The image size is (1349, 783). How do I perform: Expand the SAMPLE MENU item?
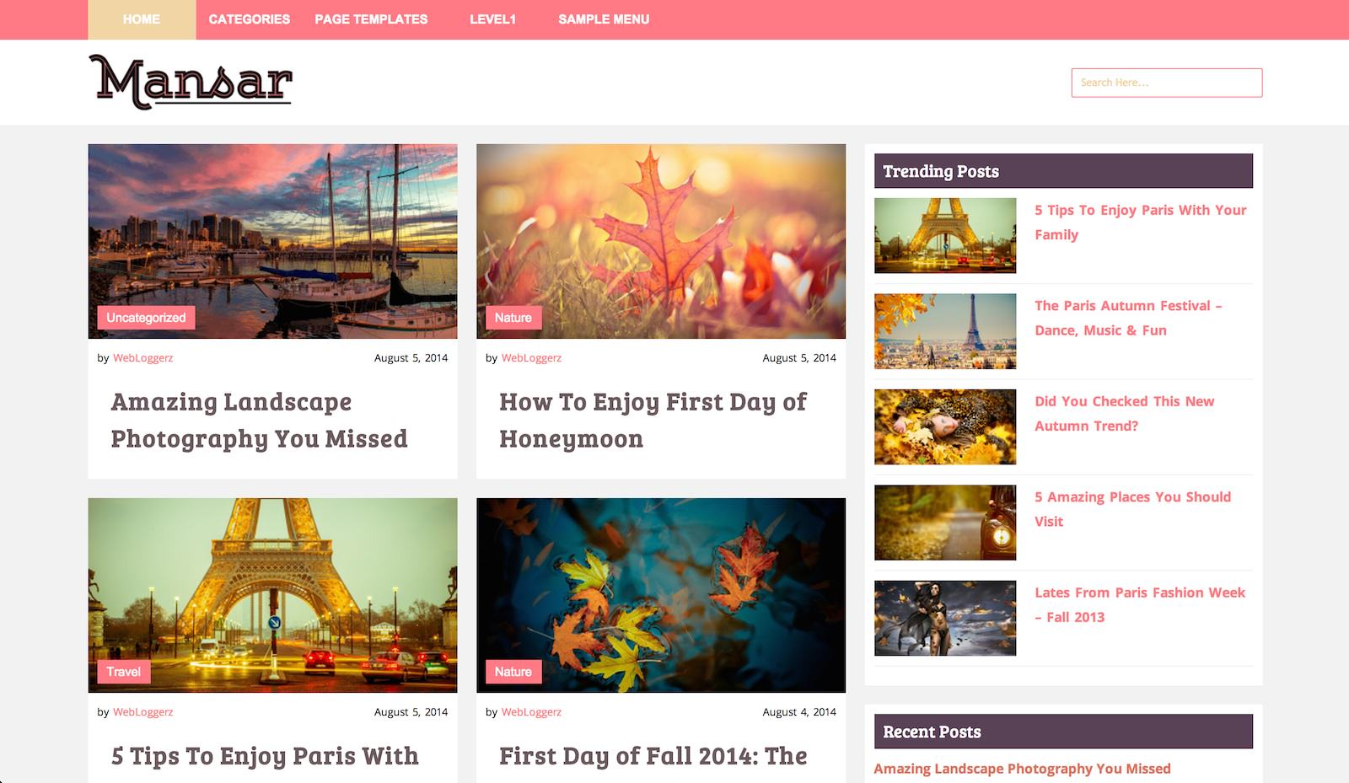[x=604, y=19]
